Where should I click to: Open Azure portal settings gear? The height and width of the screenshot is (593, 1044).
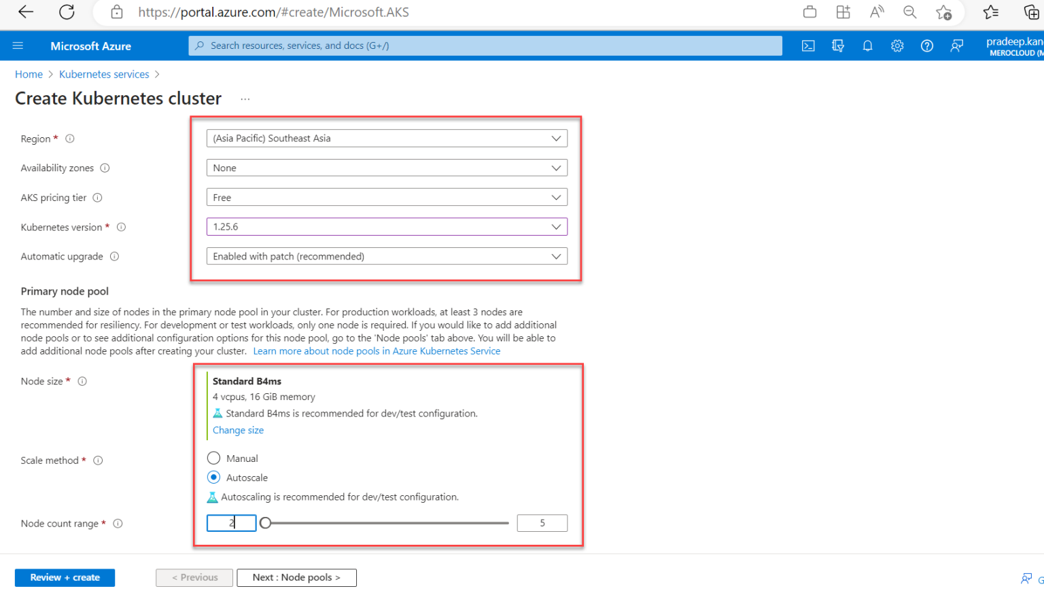(897, 46)
